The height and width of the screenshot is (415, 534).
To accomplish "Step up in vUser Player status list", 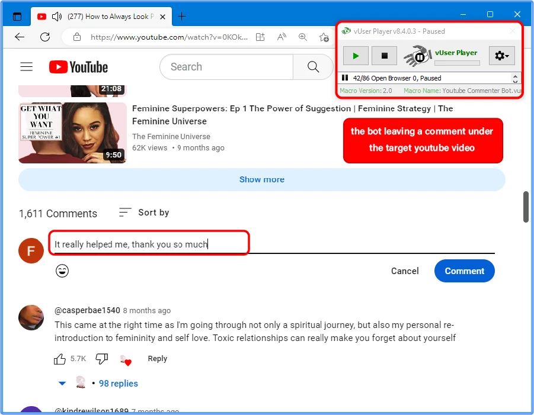I will click(x=515, y=76).
